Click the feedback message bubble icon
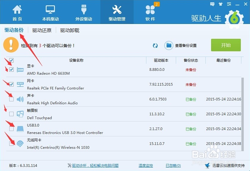This screenshot has width=250, height=171. (212, 4)
